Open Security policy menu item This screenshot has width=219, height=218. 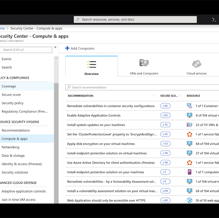13,103
